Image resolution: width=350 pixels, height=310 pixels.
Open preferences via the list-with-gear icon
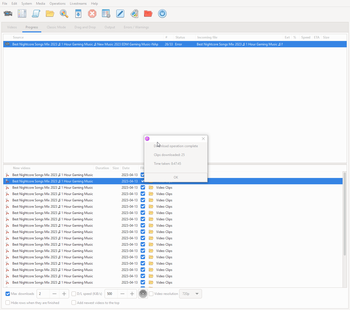(x=106, y=13)
